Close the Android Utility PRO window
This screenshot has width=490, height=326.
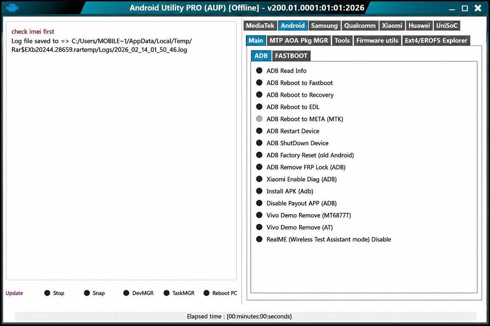(478, 8)
